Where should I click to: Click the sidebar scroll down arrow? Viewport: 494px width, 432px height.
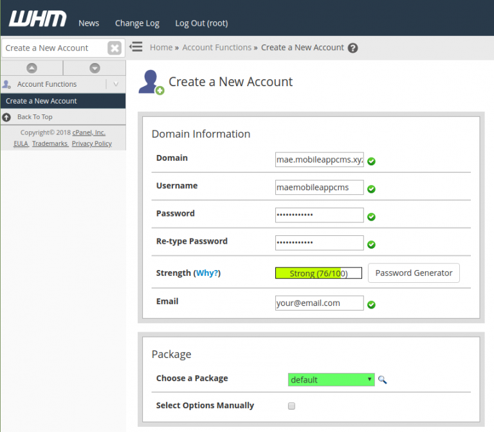pos(95,68)
